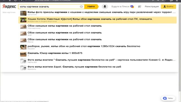Open the messages icon beside Регистрация
The height and width of the screenshot is (102, 181).
pyautogui.click(x=139, y=7)
